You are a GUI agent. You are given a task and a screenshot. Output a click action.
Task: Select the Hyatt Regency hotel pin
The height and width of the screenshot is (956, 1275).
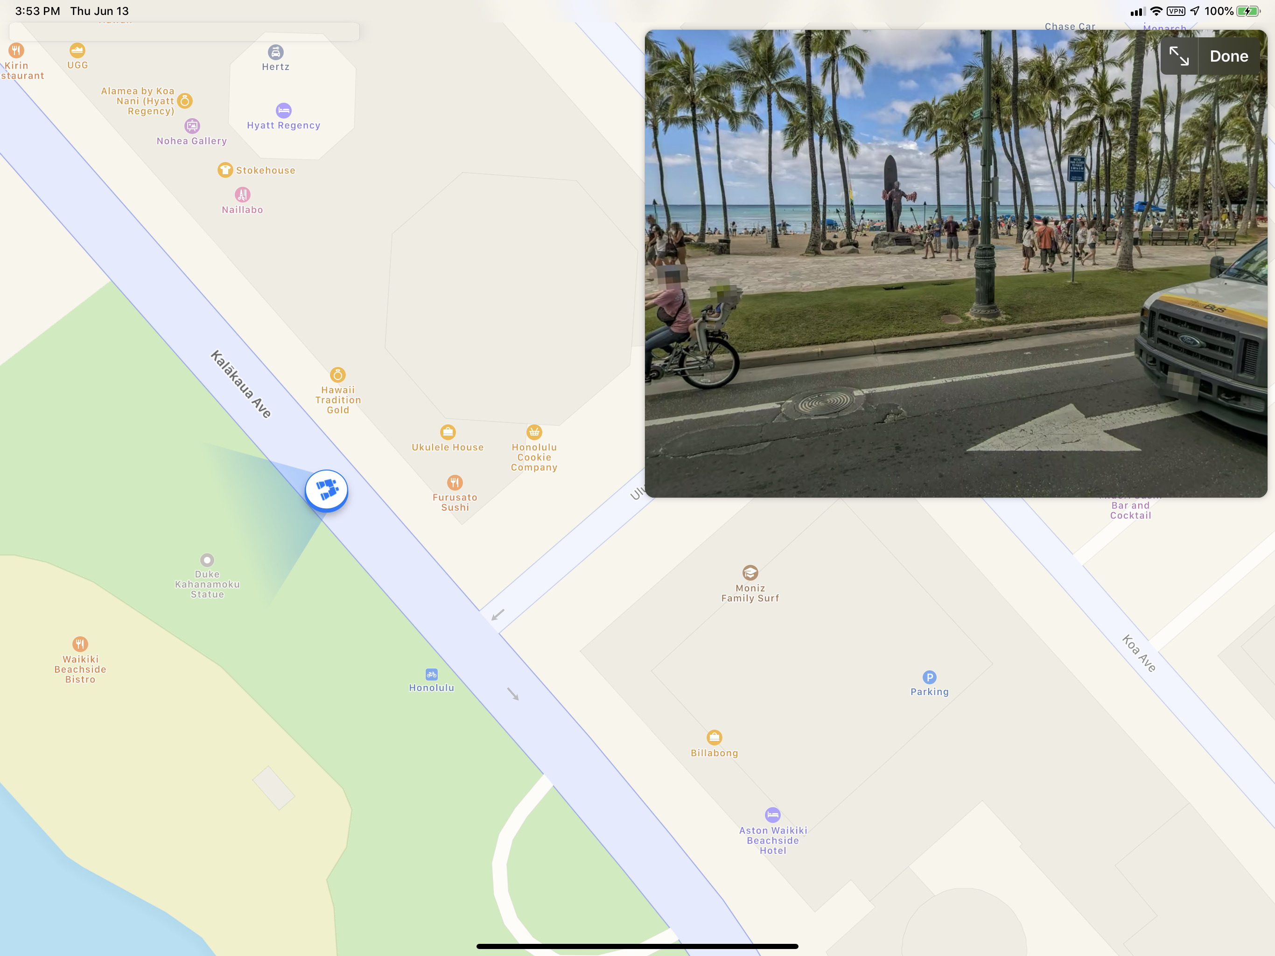point(284,110)
